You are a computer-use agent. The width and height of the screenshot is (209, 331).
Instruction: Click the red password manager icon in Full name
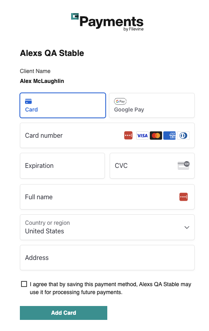pos(184,197)
